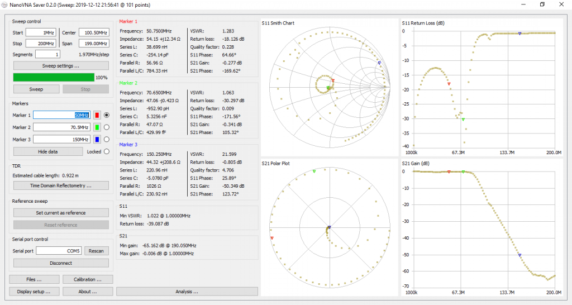This screenshot has width=572, height=305.
Task: Select the Marker 2 radio button
Action: (x=107, y=127)
